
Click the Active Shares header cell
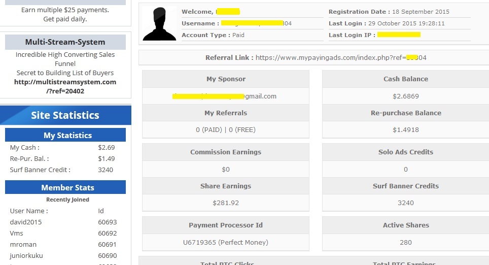406,225
